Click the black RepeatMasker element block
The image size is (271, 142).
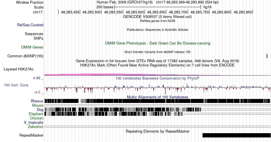pyautogui.click(x=236, y=135)
